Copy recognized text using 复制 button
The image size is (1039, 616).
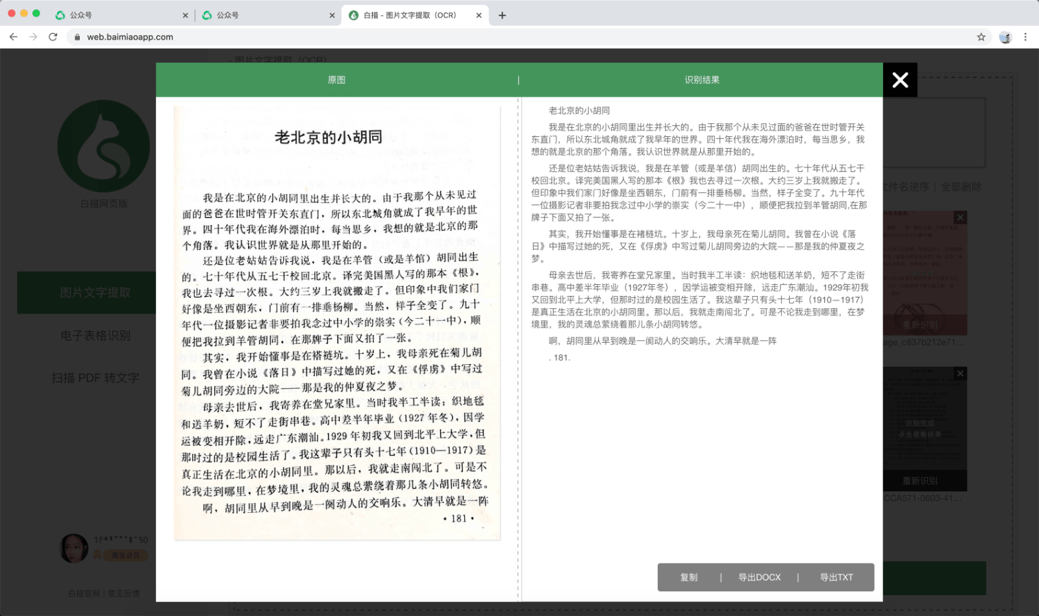(x=690, y=577)
